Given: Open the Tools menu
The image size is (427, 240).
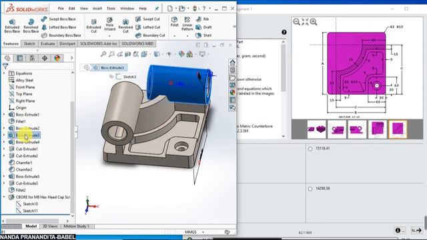Looking at the screenshot, I should tap(111, 9).
